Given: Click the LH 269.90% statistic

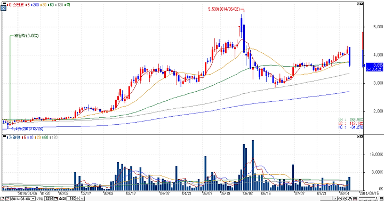Looking at the screenshot, I should pyautogui.click(x=350, y=120).
